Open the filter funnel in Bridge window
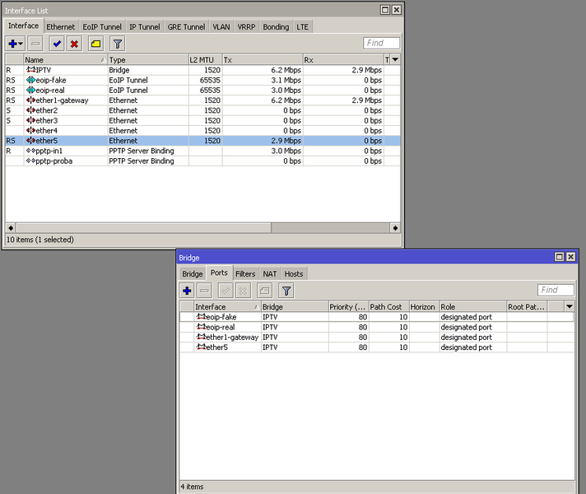 coord(286,291)
